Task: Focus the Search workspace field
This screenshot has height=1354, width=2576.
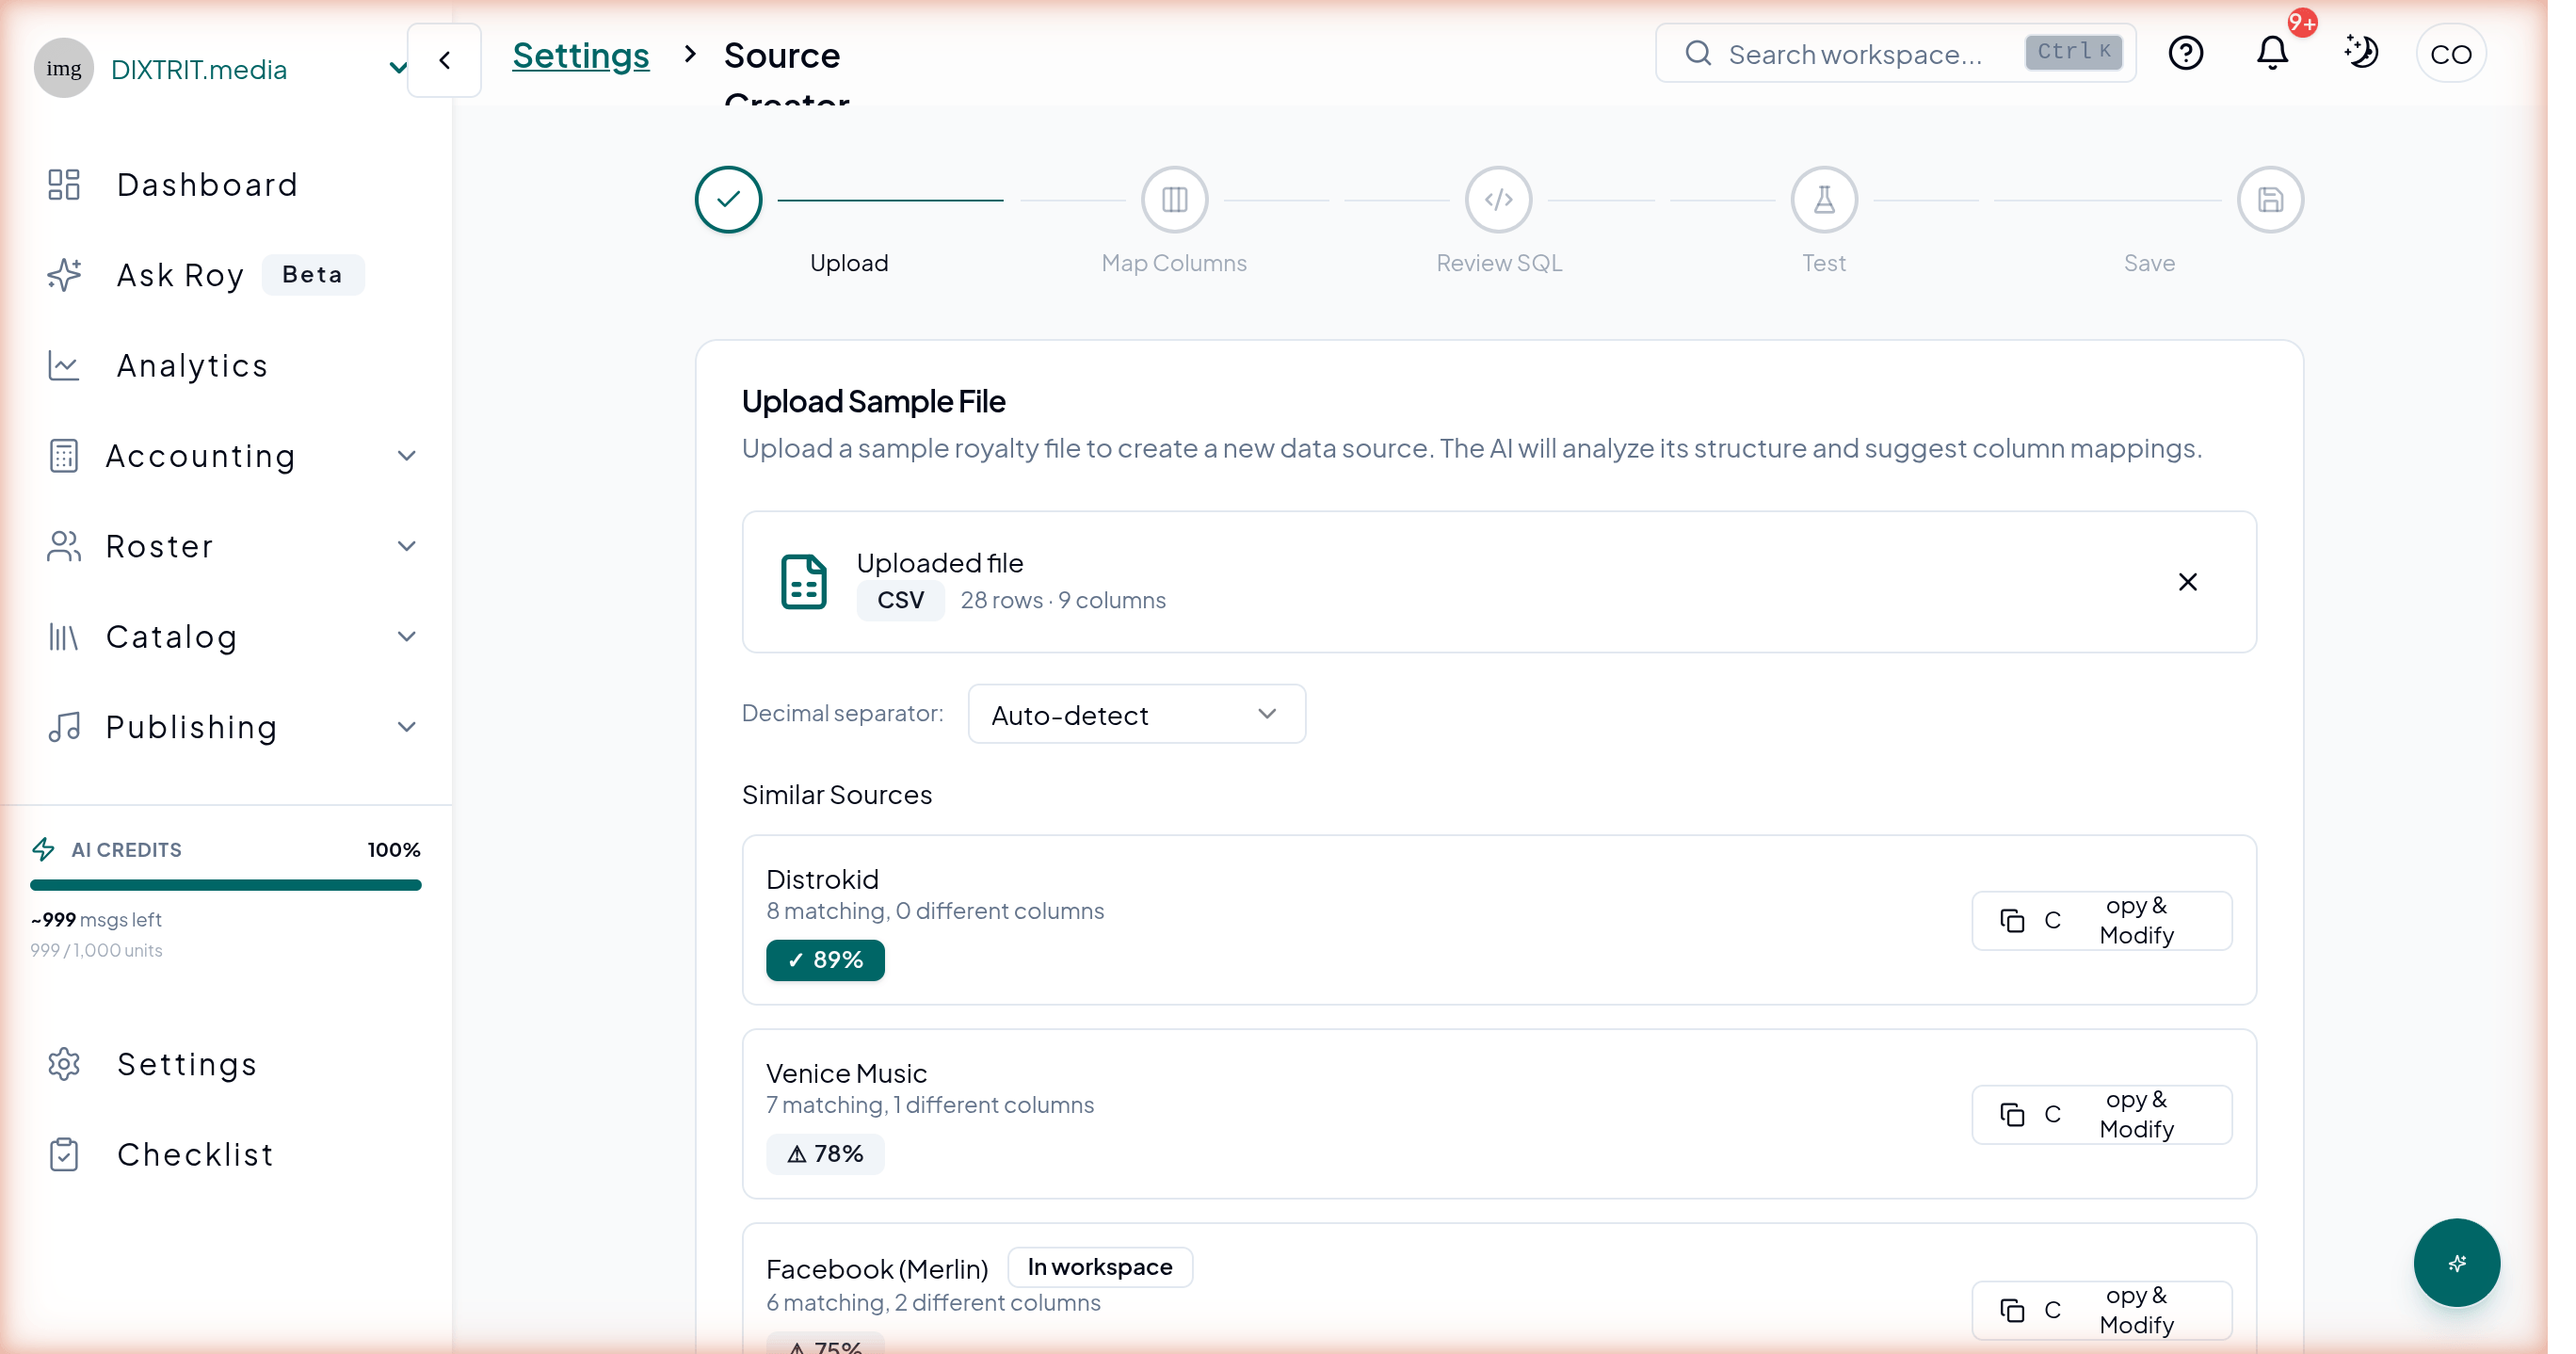Action: [x=1896, y=53]
